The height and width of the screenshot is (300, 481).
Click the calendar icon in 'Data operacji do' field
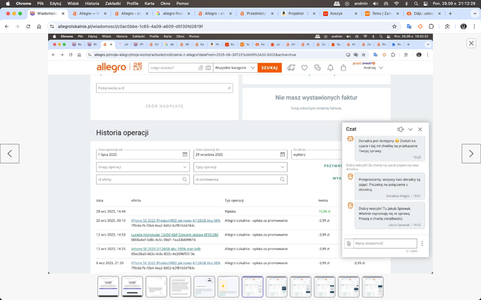click(x=282, y=155)
